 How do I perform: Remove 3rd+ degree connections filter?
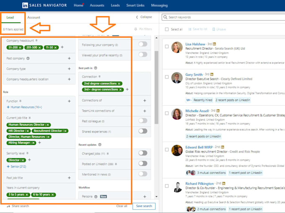point(121,89)
